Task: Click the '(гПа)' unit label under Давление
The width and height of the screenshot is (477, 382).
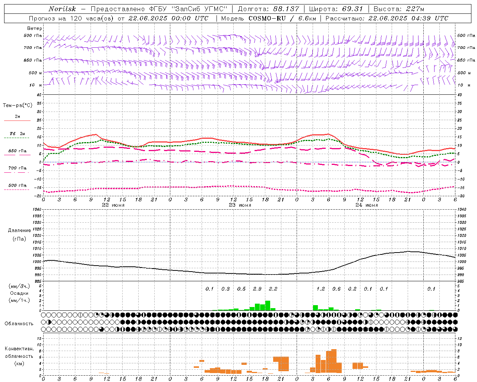Action: 19,239
